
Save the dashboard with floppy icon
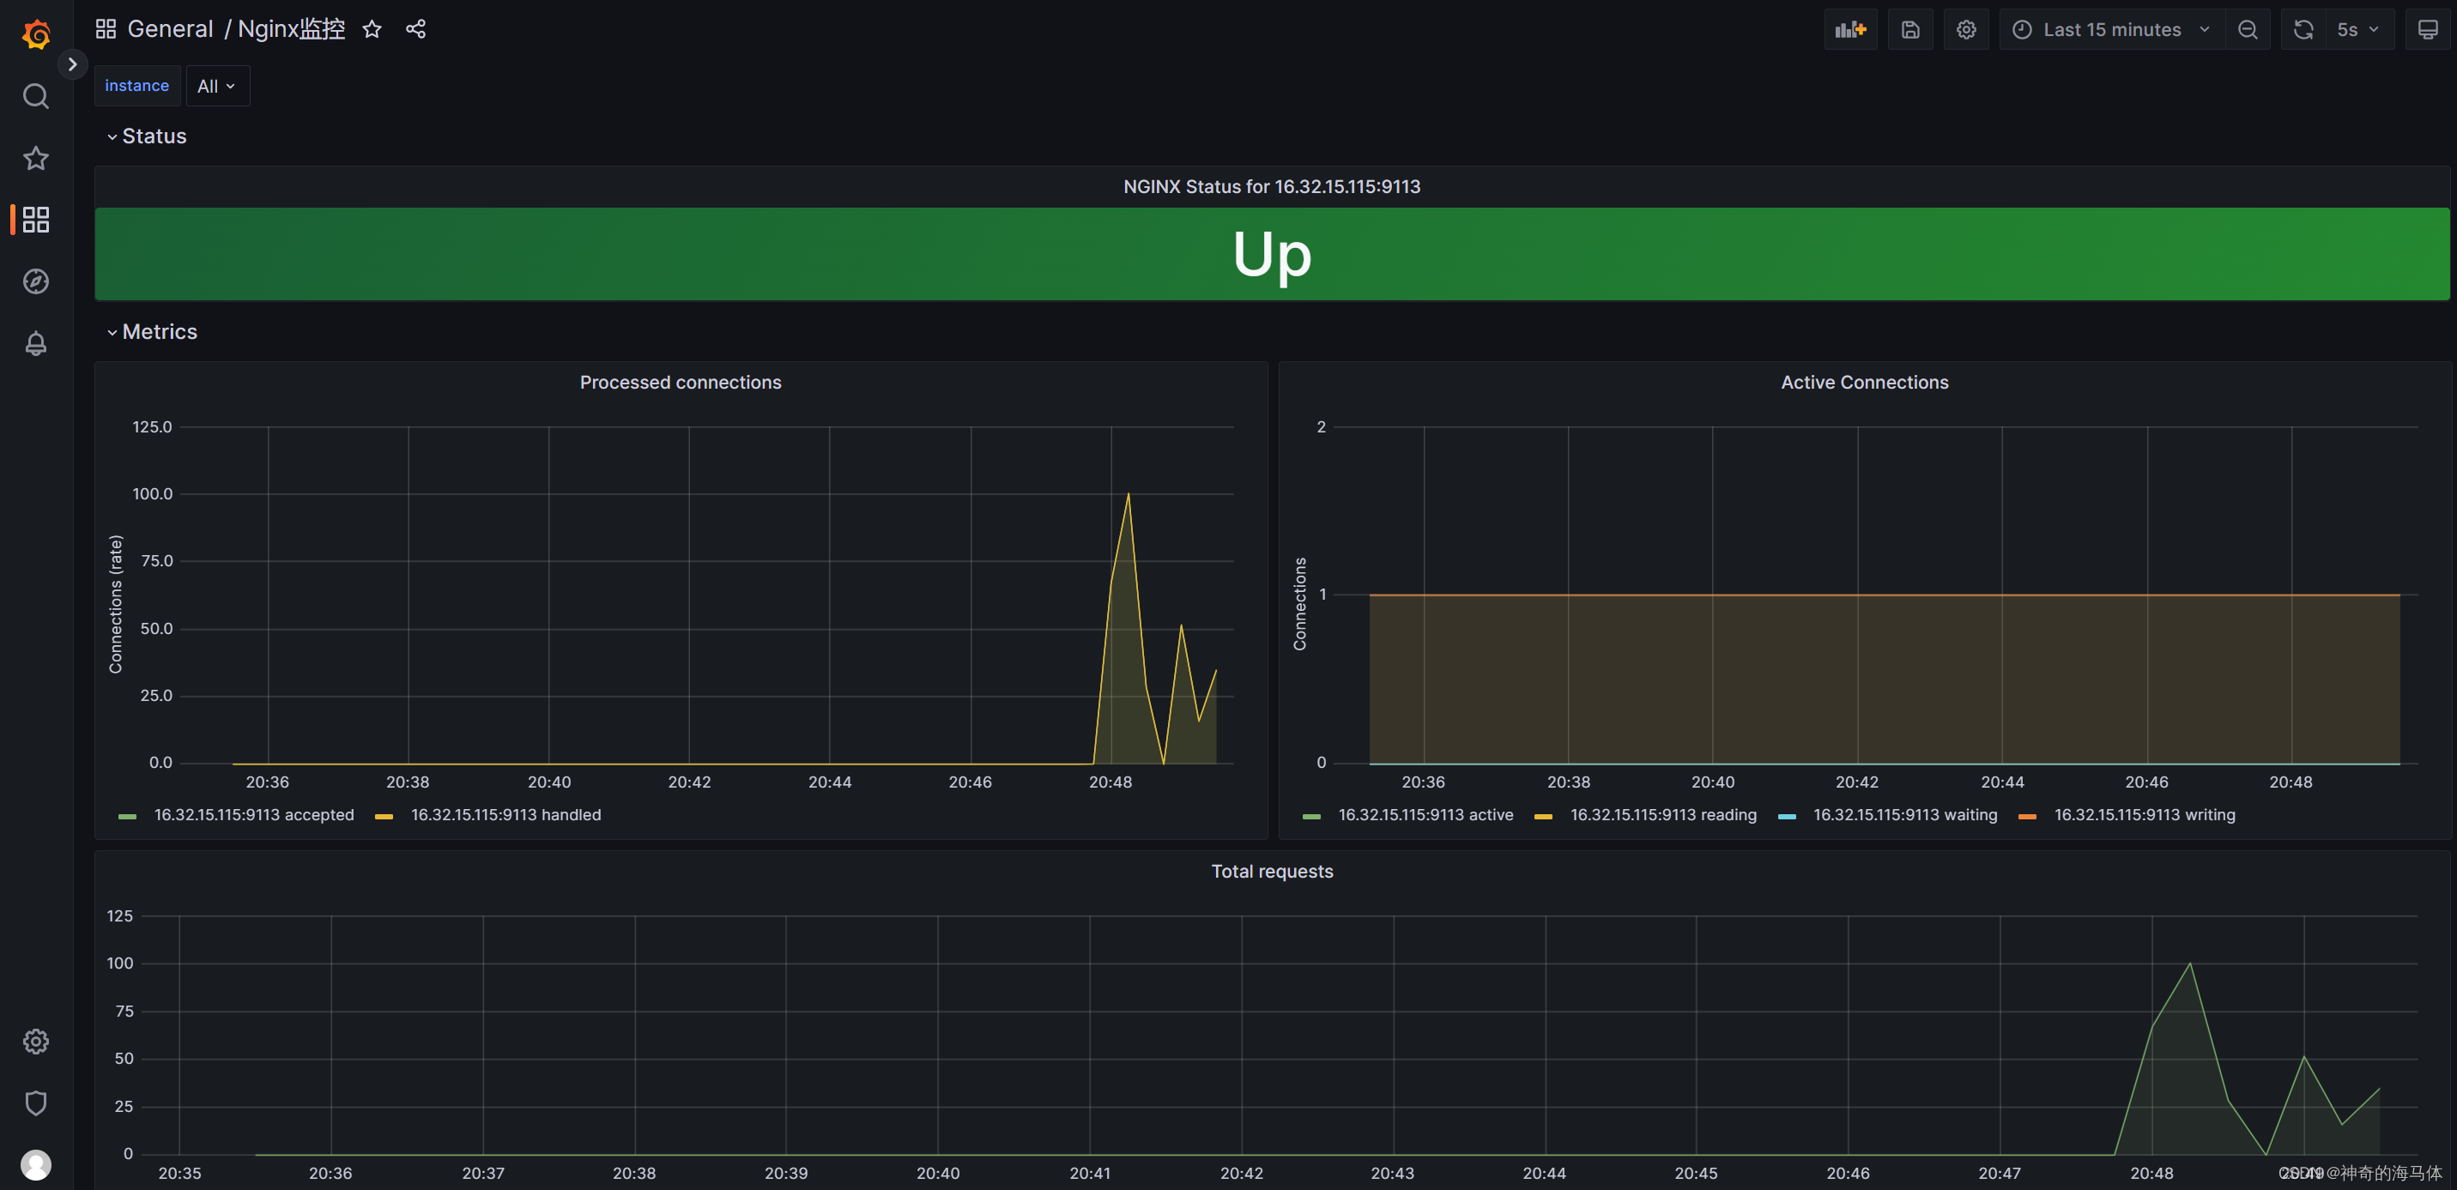point(1909,29)
